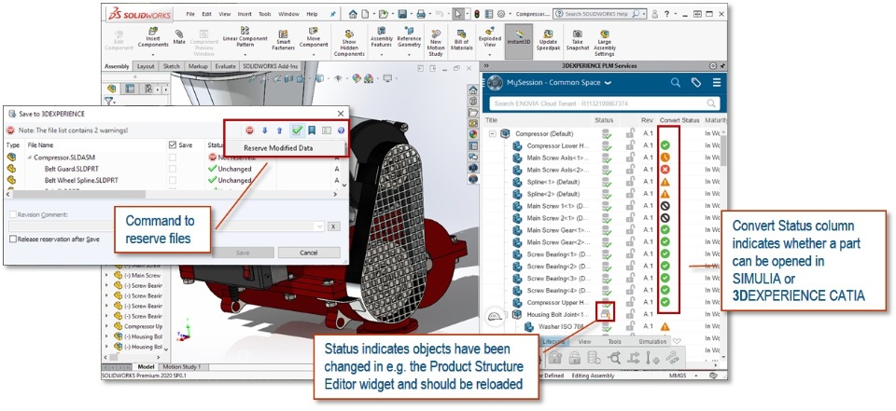Switch to the Motion Study 1 tab
Image resolution: width=896 pixels, height=411 pixels.
point(181,366)
